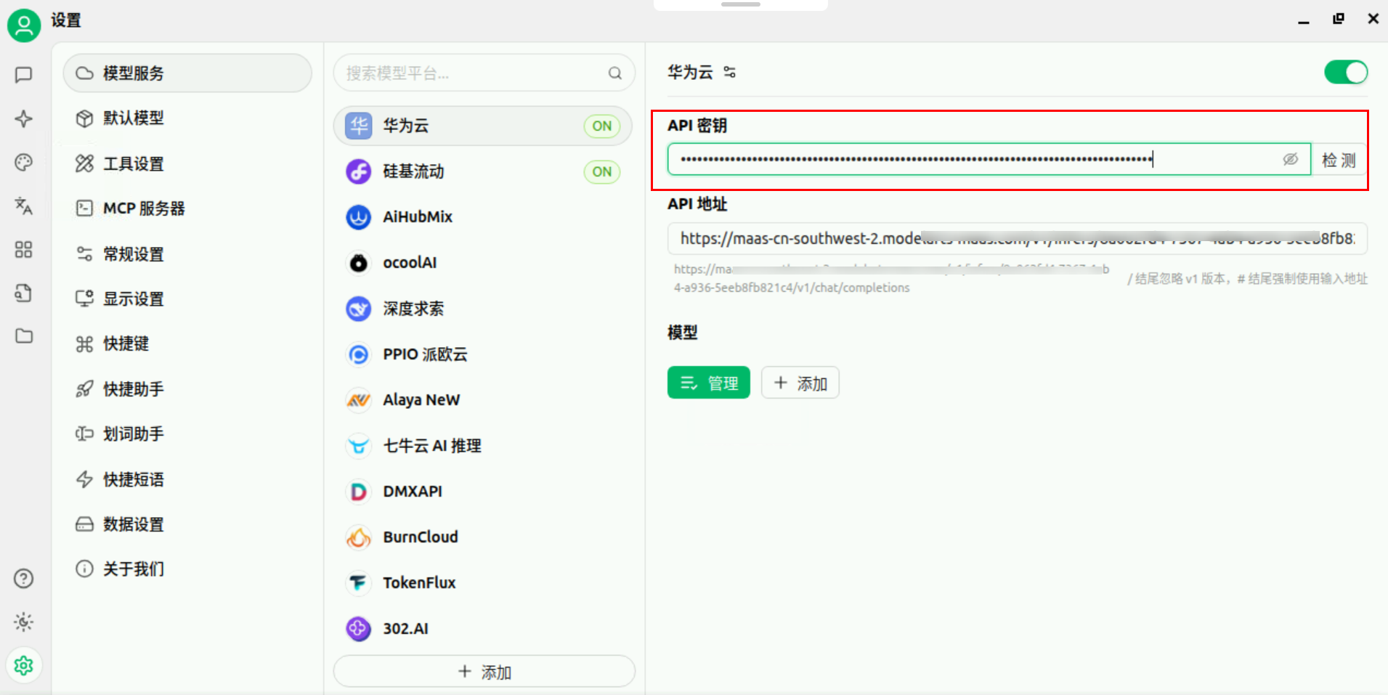Click 添加 provider button at list bottom
Image resolution: width=1388 pixels, height=695 pixels.
coord(484,672)
